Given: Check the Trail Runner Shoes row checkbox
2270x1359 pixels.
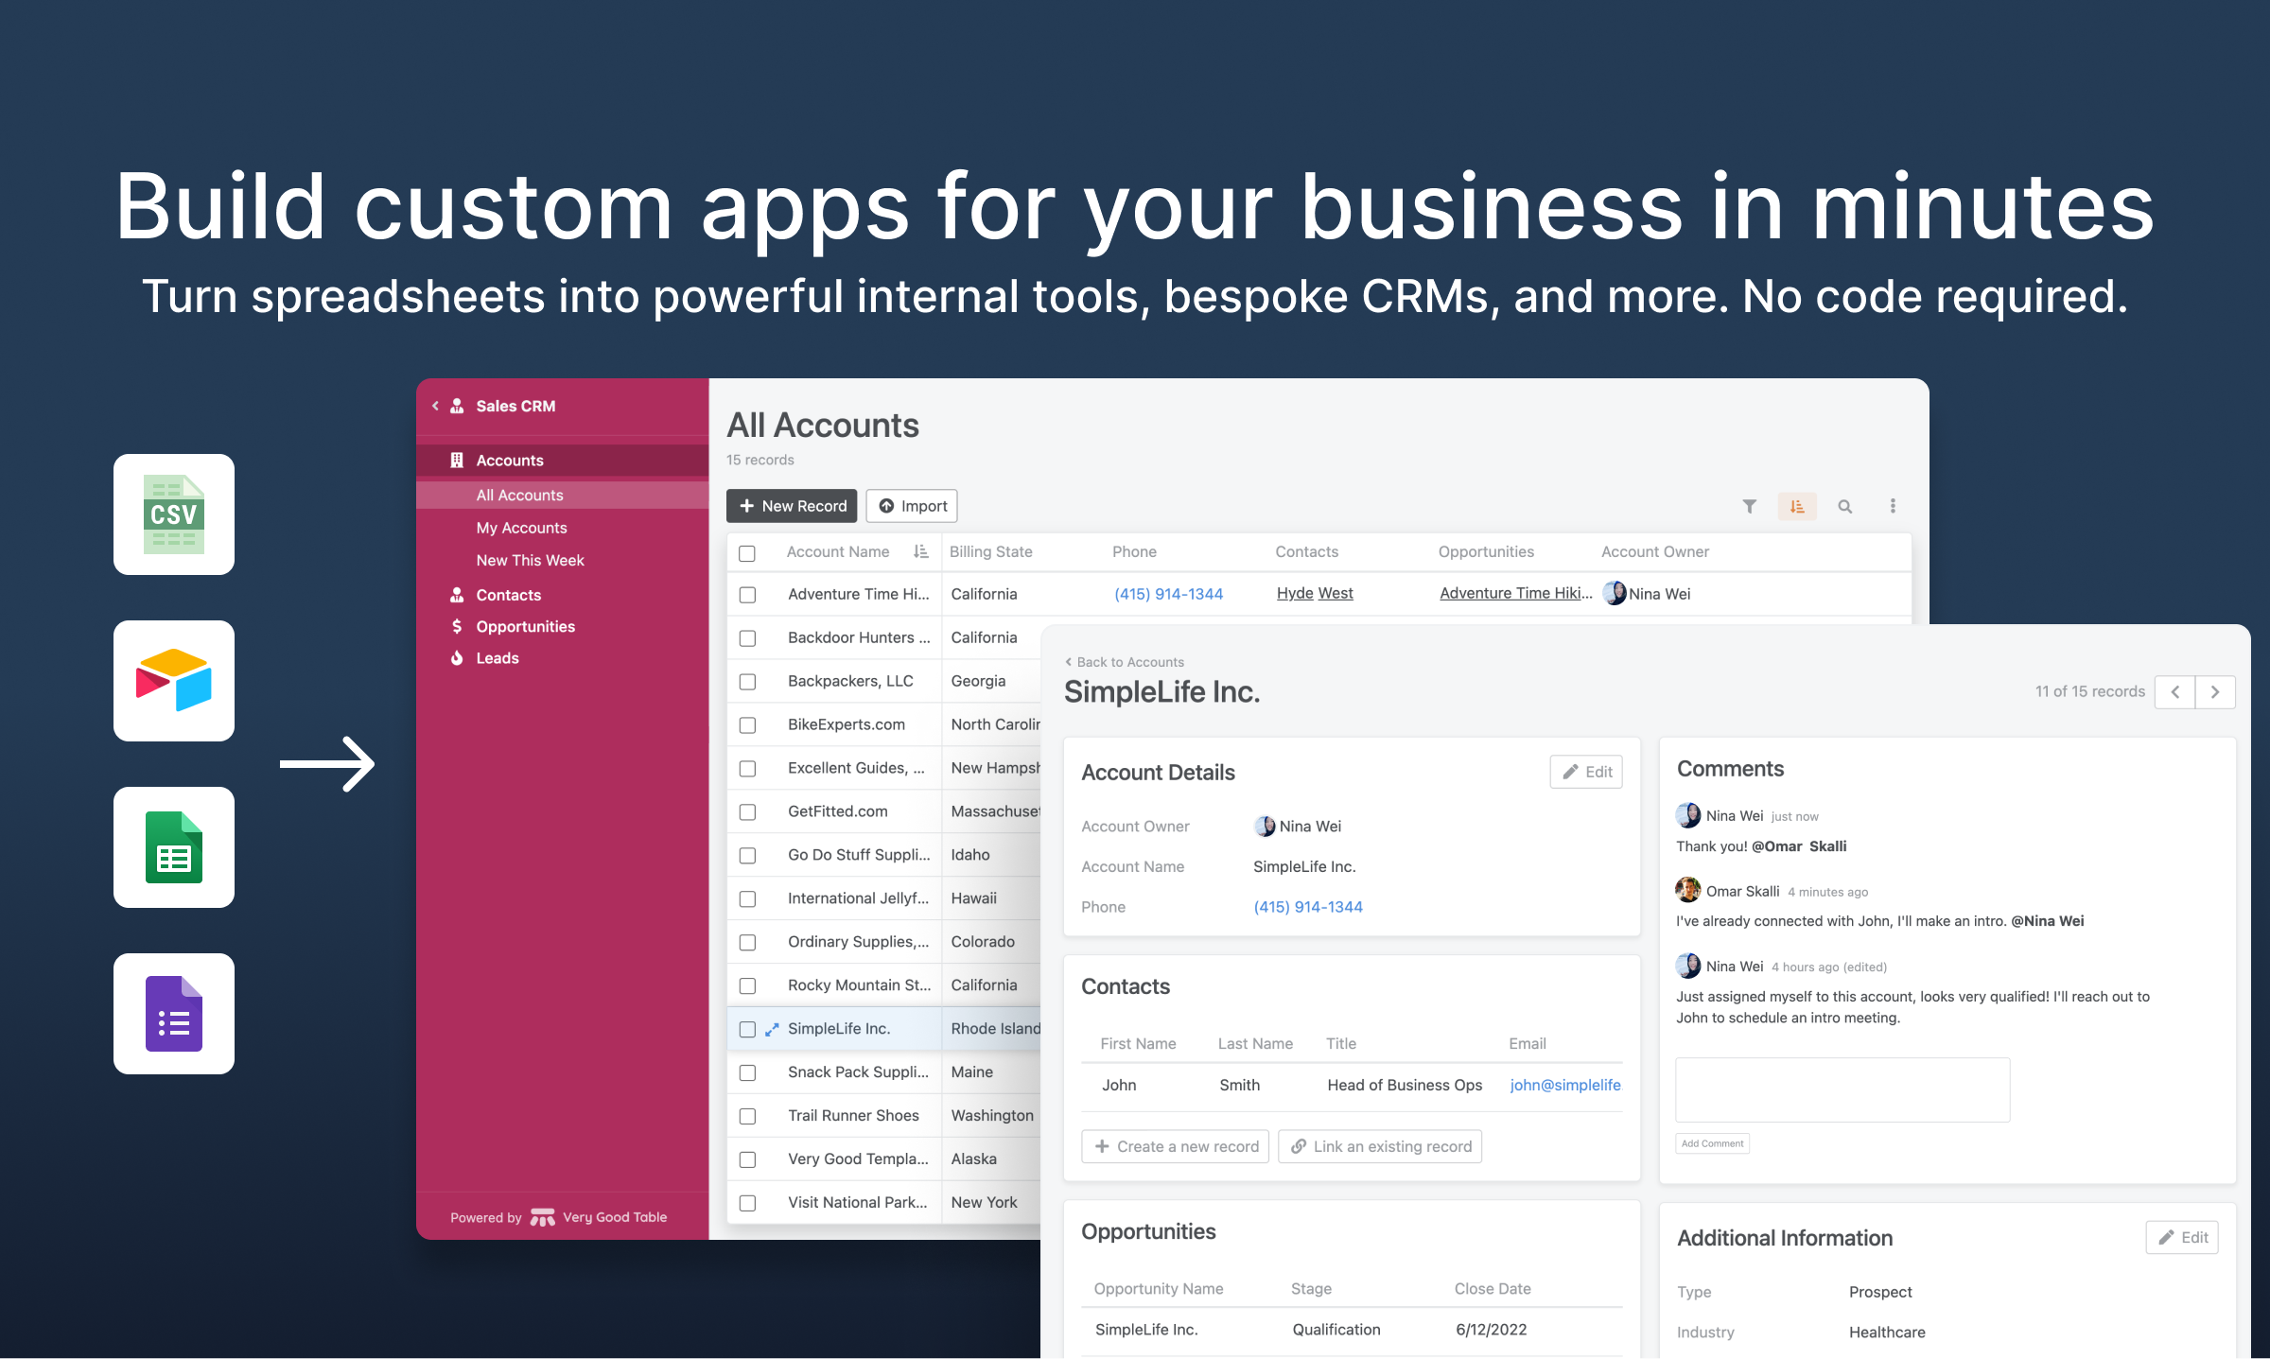Looking at the screenshot, I should point(747,1115).
